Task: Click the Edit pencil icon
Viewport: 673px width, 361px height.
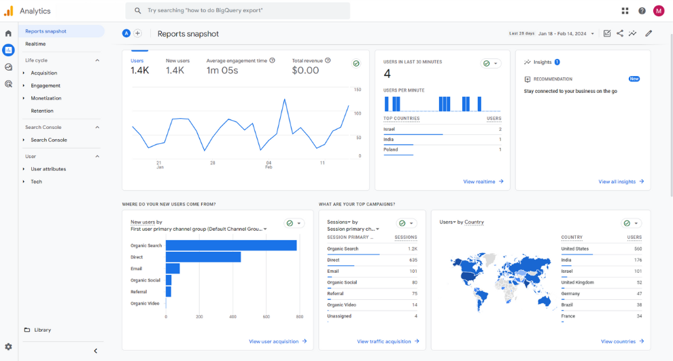Action: point(649,33)
